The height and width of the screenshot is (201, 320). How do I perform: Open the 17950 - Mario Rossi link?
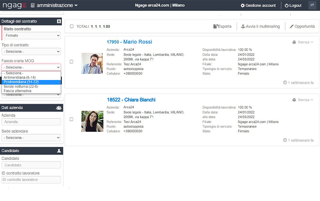tap(129, 42)
